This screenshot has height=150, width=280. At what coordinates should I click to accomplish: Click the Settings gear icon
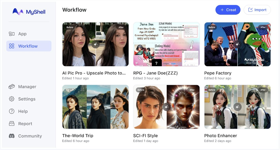[12, 99]
